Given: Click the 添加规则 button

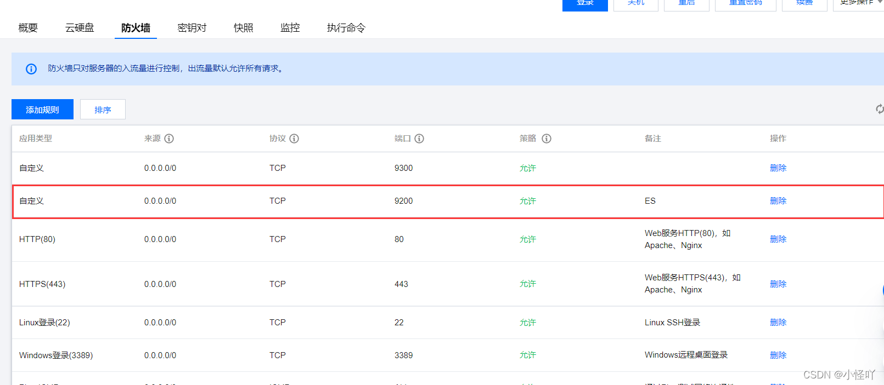Looking at the screenshot, I should 42,110.
